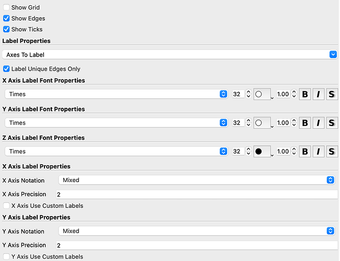Toggle shadow for Z Axis label font

[332, 152]
